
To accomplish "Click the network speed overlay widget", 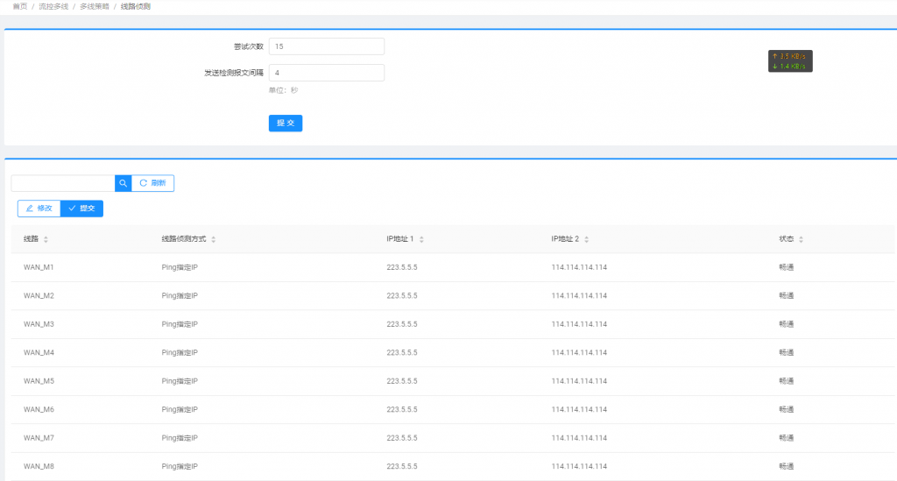I will 790,61.
